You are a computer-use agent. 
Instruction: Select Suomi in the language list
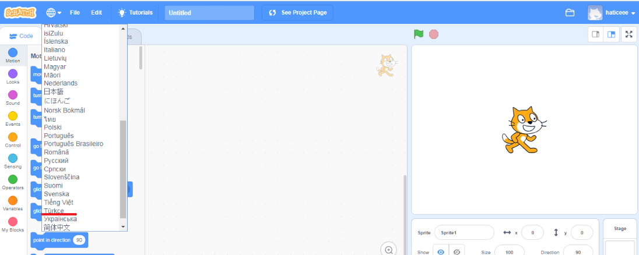point(53,186)
